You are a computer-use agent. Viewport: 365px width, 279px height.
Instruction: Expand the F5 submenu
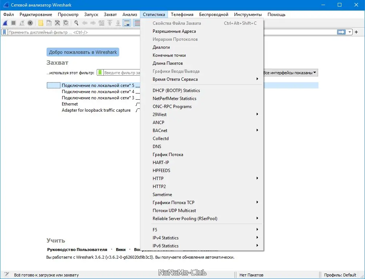click(x=202, y=230)
